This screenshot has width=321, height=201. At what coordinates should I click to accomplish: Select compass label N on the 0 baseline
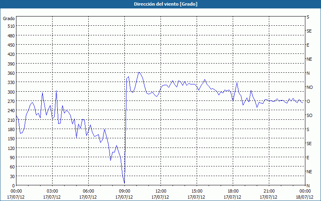[308, 186]
